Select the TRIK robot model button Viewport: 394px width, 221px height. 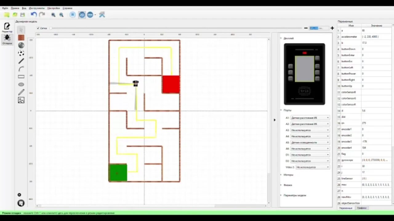90,15
